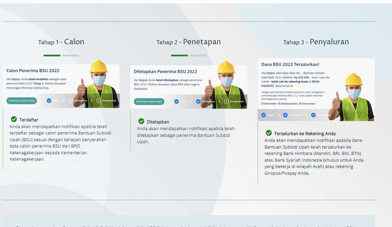The width and height of the screenshot is (392, 227).
Task: Click the Instagram icon beside @anwsanusi
Action: pos(300,103)
